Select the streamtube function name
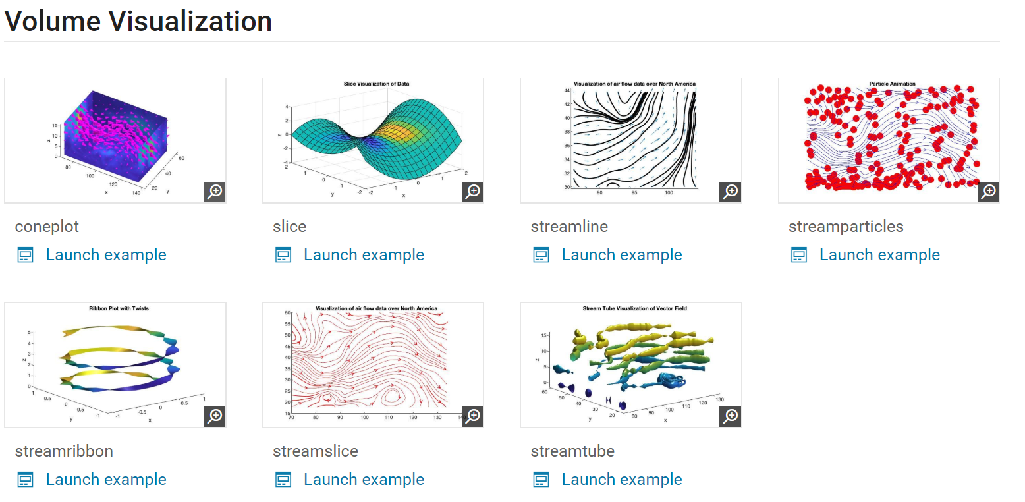The height and width of the screenshot is (502, 1025). tap(572, 451)
